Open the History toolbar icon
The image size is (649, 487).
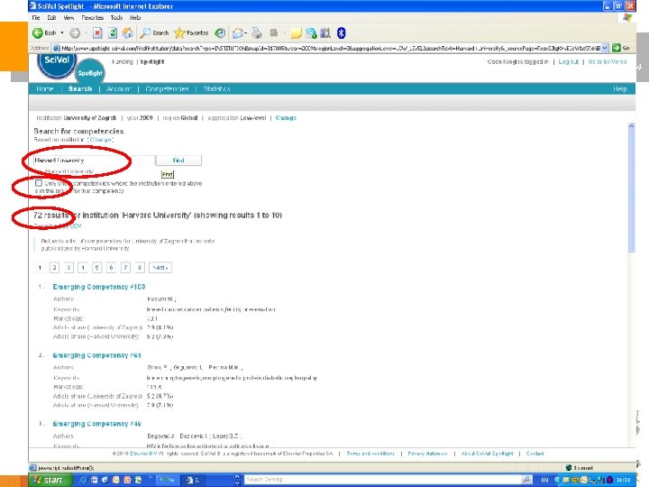pos(220,32)
